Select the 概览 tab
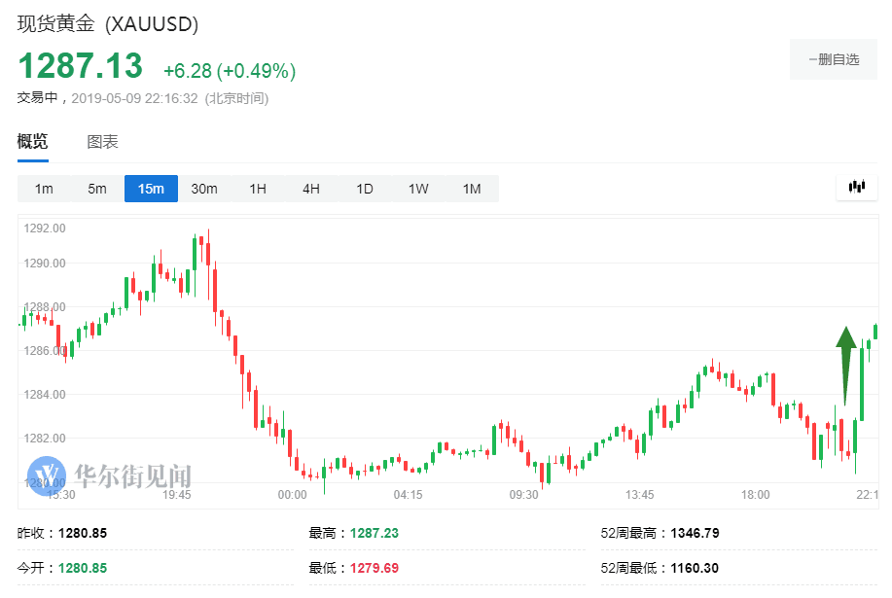The image size is (892, 598). (x=32, y=141)
